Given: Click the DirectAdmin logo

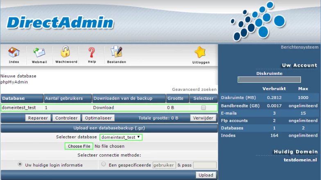Looking at the screenshot, I should click(60, 22).
